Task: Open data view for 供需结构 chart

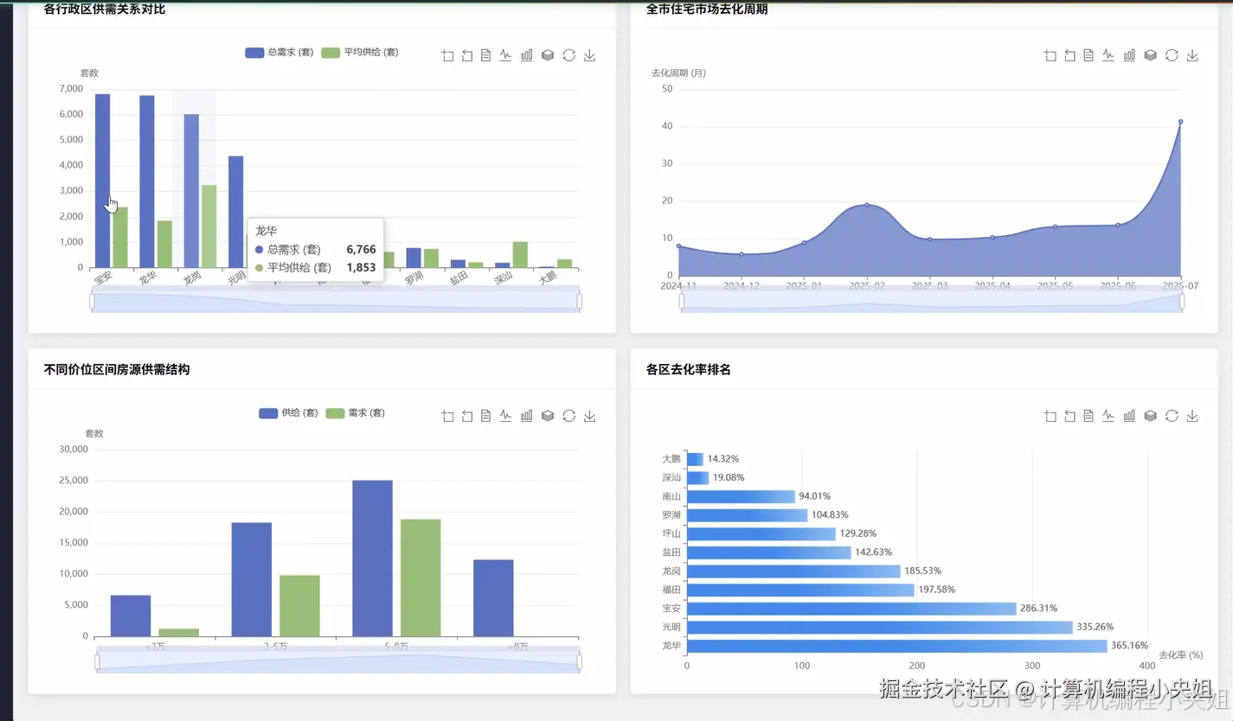Action: point(486,416)
